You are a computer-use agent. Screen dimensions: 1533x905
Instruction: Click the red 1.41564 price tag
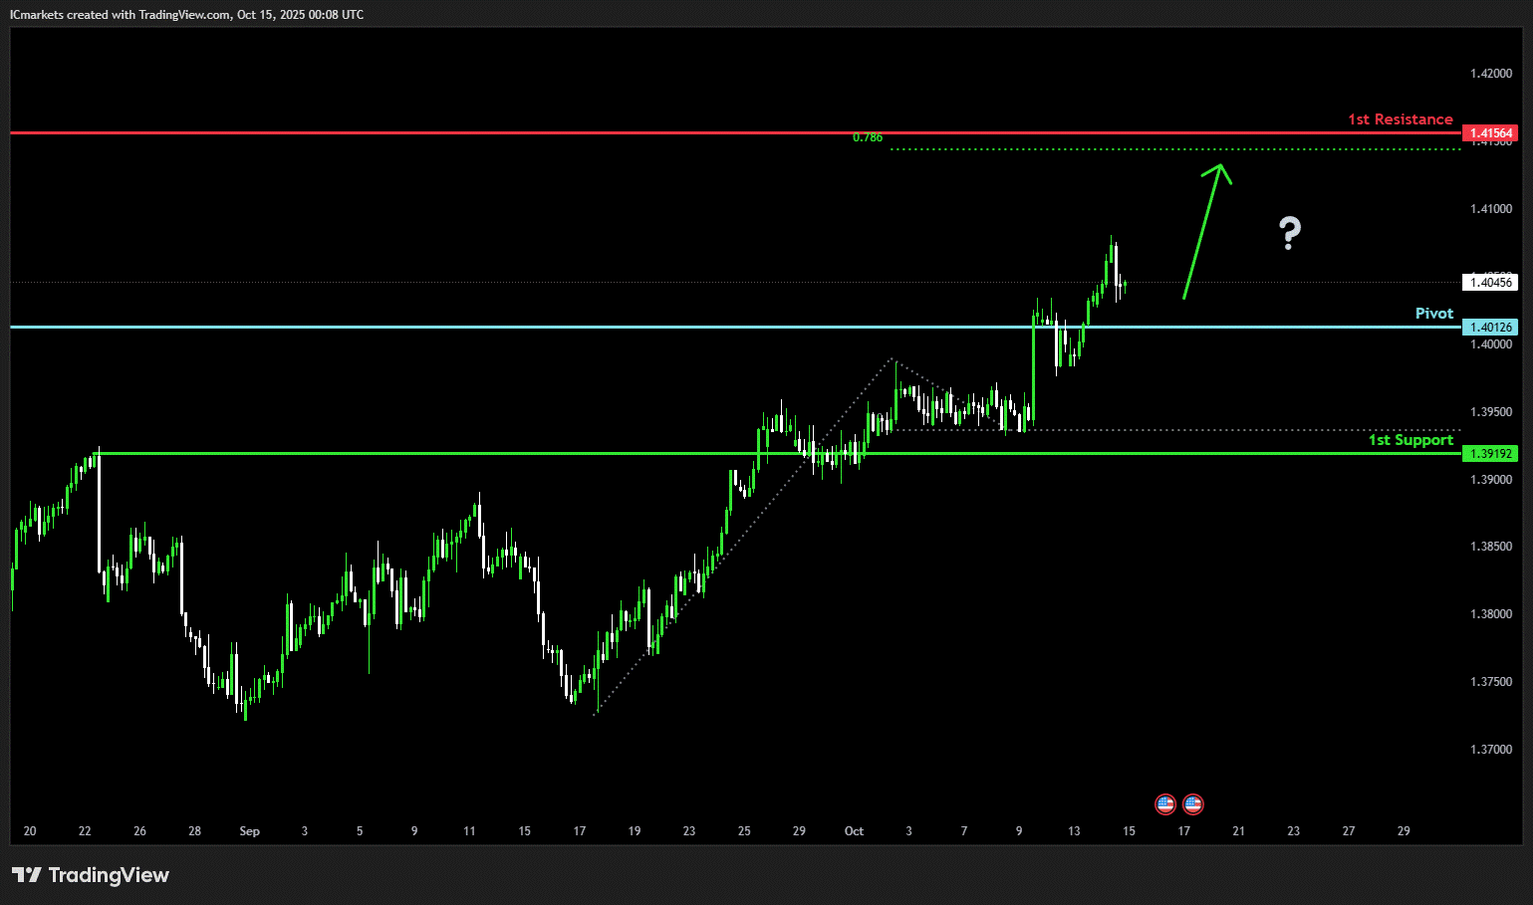(x=1490, y=133)
